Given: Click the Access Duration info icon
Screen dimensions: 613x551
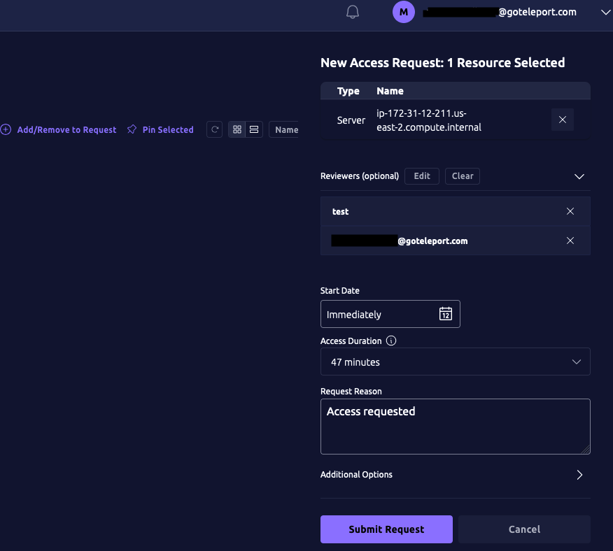Looking at the screenshot, I should click(391, 341).
